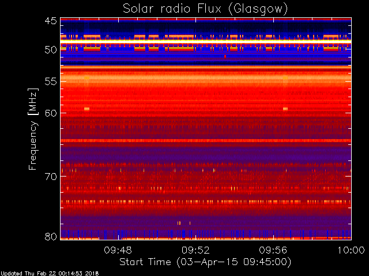Click the small red spot below 50 MHz
The height and width of the screenshot is (276, 369).
(x=225, y=56)
